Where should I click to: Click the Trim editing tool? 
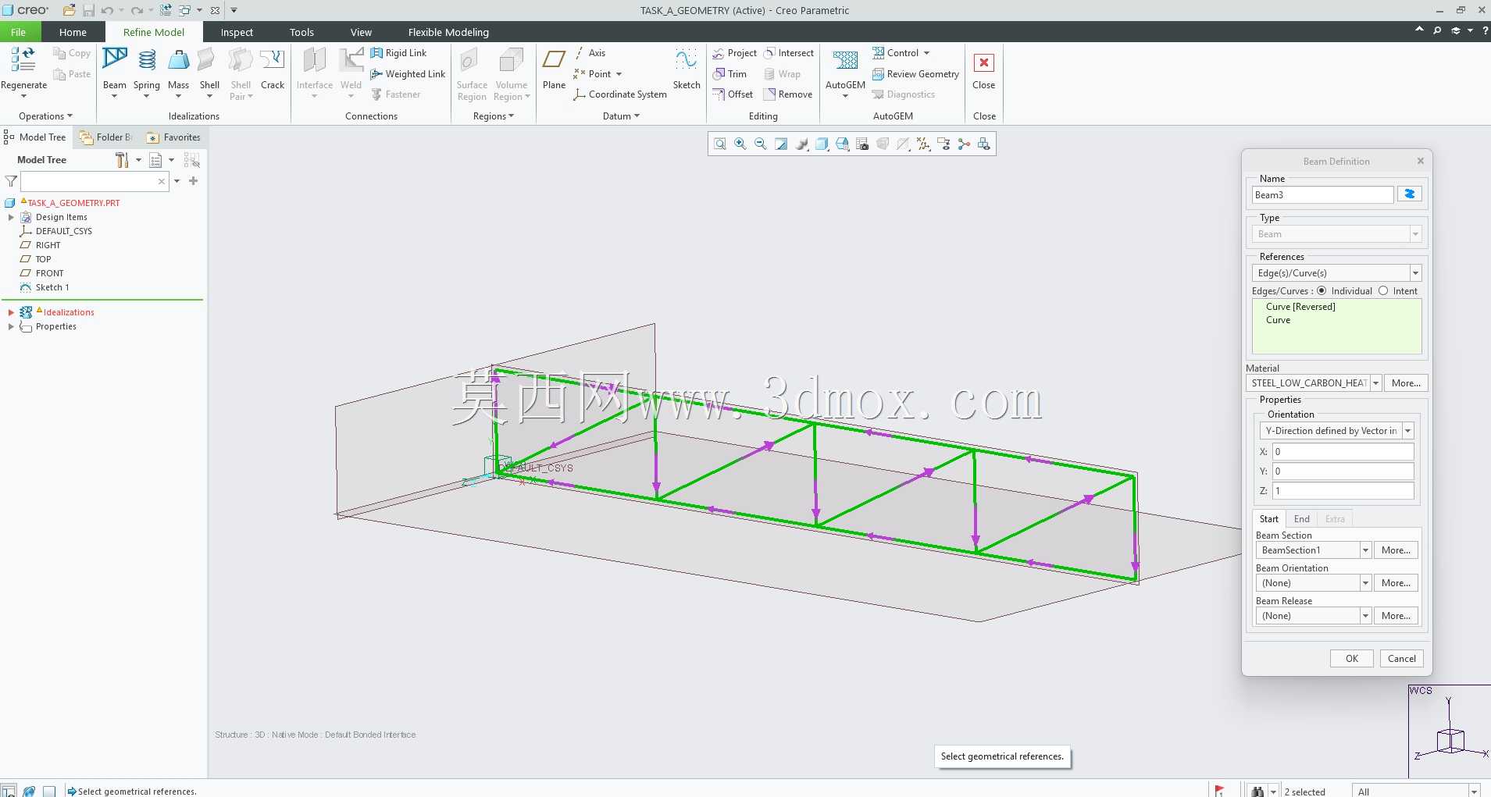[x=729, y=74]
